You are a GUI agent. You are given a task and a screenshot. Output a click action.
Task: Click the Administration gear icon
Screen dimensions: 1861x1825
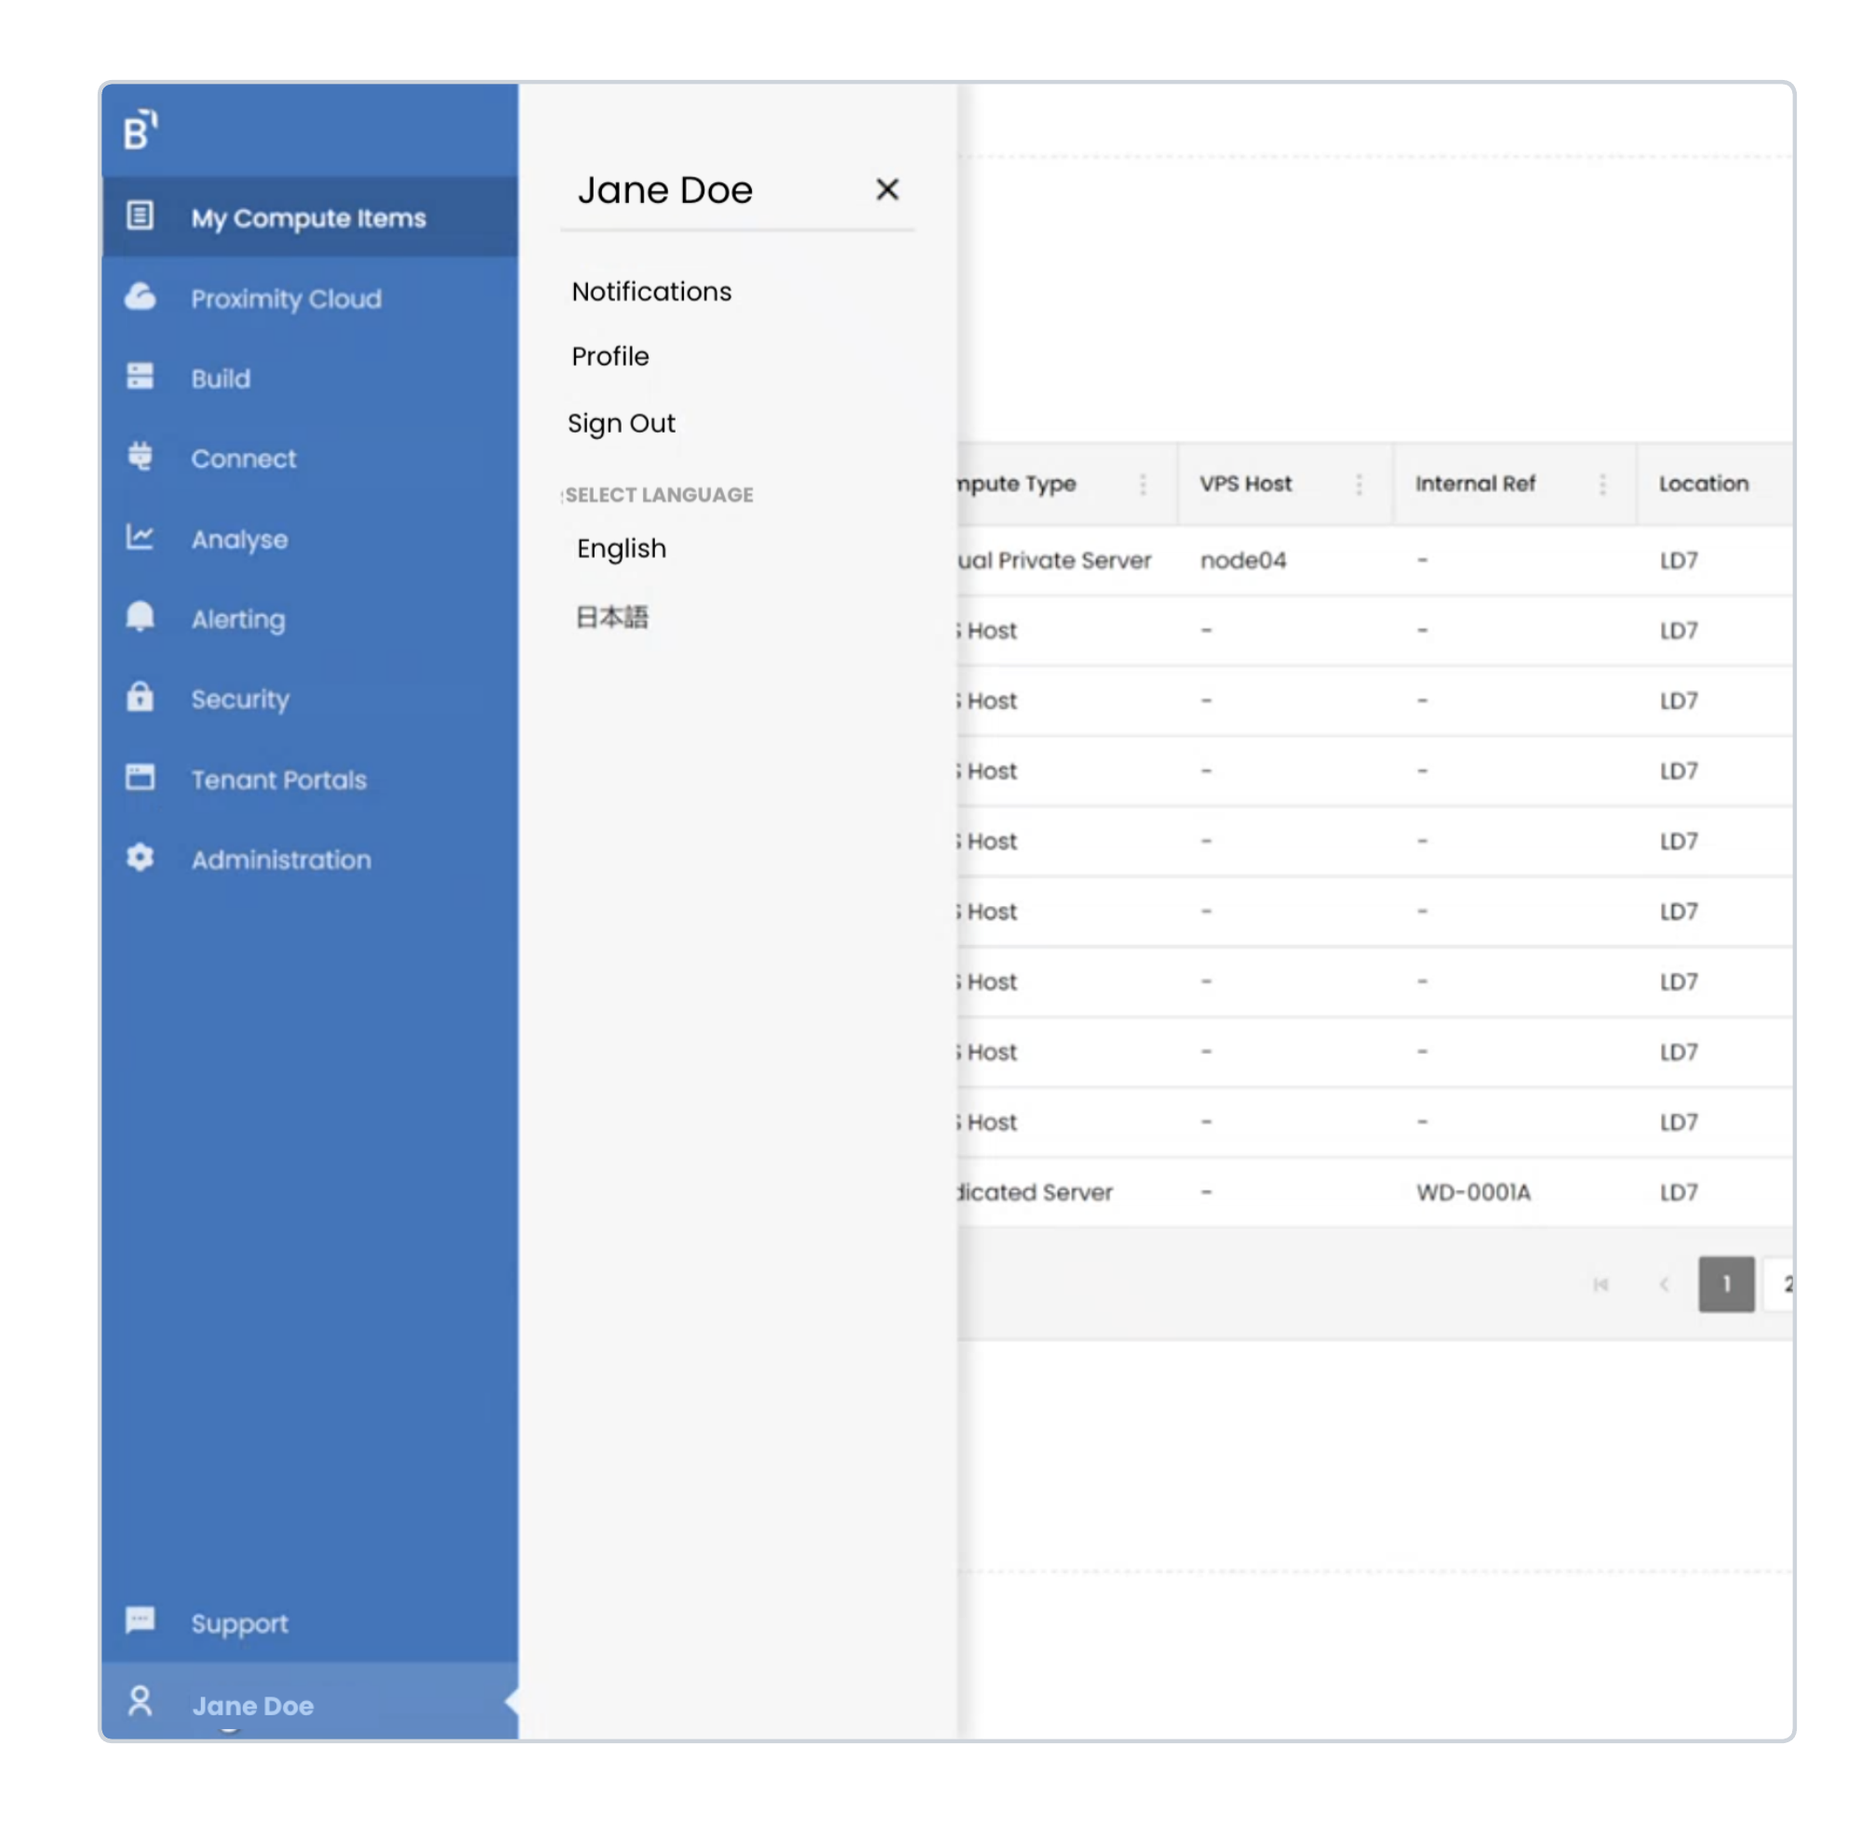[x=140, y=858]
